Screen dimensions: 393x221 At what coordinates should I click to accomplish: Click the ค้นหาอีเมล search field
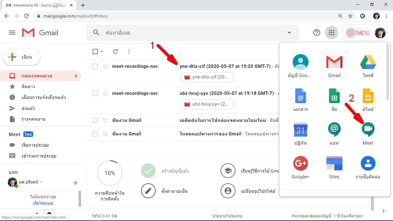(190, 33)
